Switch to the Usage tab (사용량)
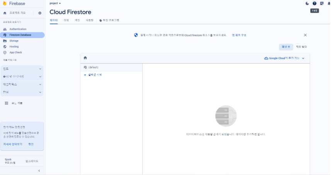 90,20
